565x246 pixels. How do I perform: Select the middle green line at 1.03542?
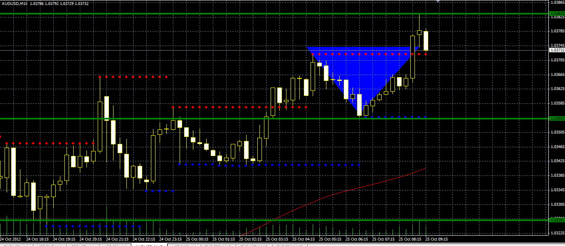click(274, 119)
